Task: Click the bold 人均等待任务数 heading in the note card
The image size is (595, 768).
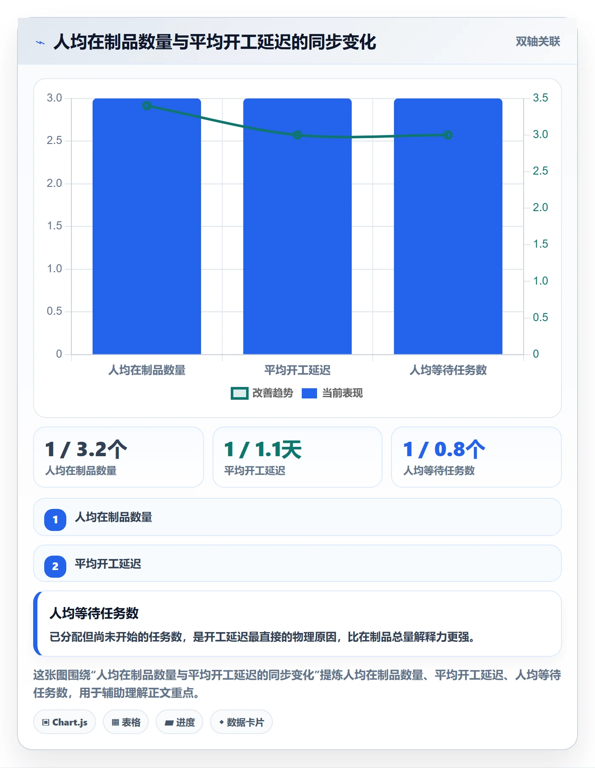Action: click(94, 613)
